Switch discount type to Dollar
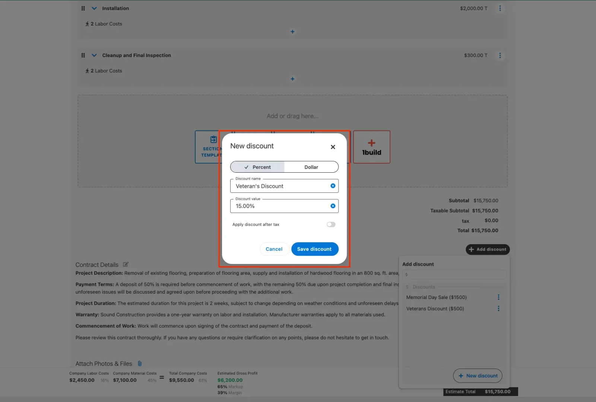 pyautogui.click(x=311, y=167)
